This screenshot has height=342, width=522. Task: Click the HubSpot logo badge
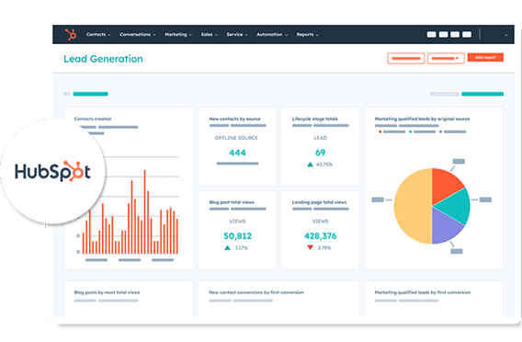point(52,172)
